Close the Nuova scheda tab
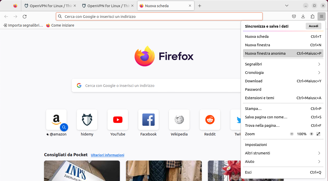 tap(190, 6)
